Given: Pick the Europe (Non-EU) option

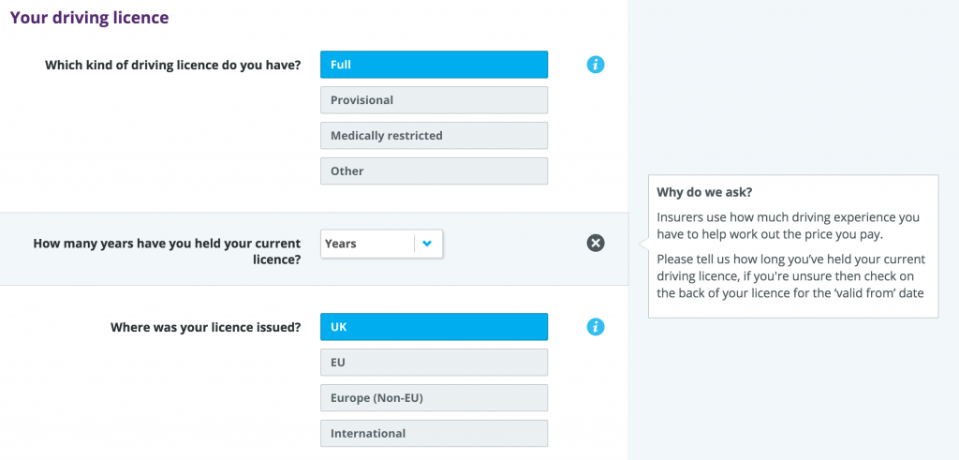Looking at the screenshot, I should (434, 398).
